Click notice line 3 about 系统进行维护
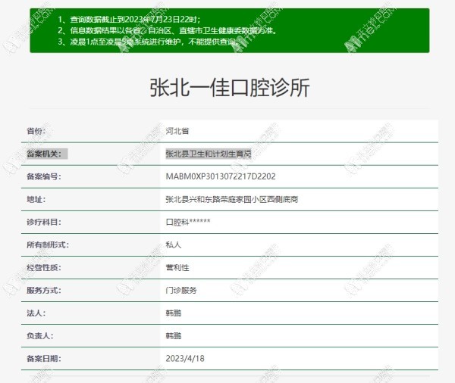The width and height of the screenshot is (455, 383). coord(148,42)
